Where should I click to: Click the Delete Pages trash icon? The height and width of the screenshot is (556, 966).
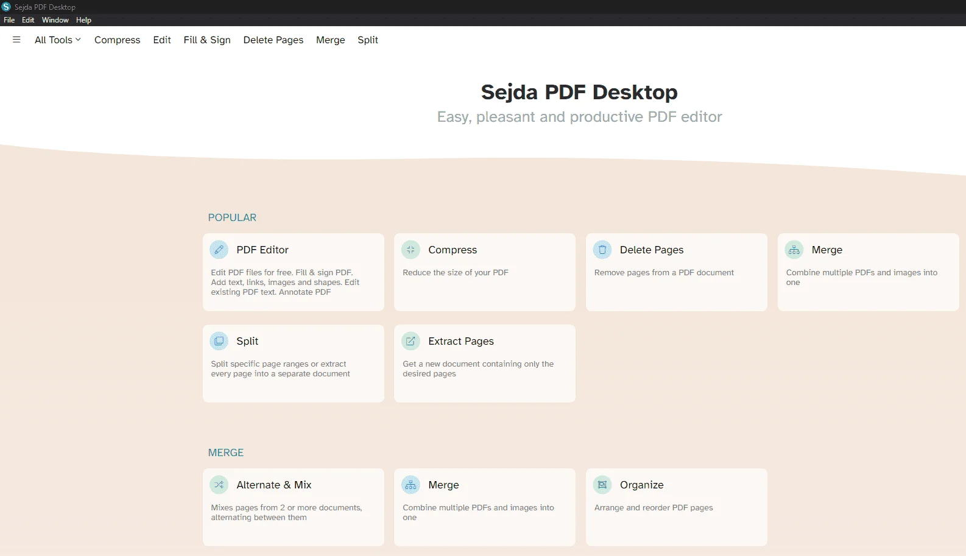pos(602,250)
